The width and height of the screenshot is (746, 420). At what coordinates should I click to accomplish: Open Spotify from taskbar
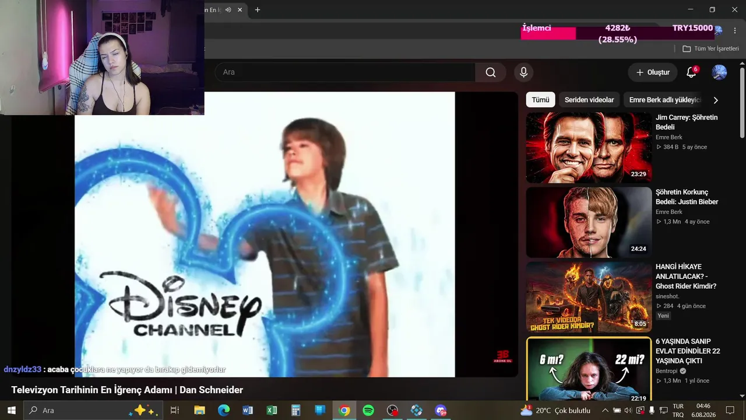pos(368,410)
